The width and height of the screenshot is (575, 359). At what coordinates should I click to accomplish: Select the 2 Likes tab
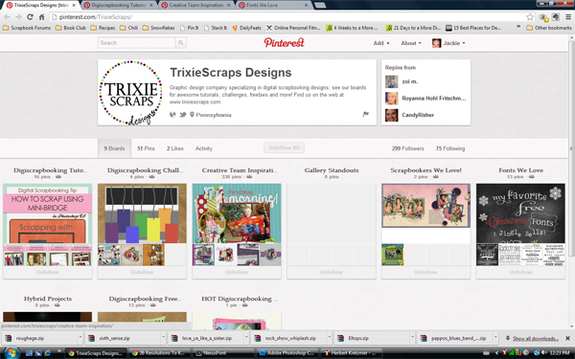175,148
